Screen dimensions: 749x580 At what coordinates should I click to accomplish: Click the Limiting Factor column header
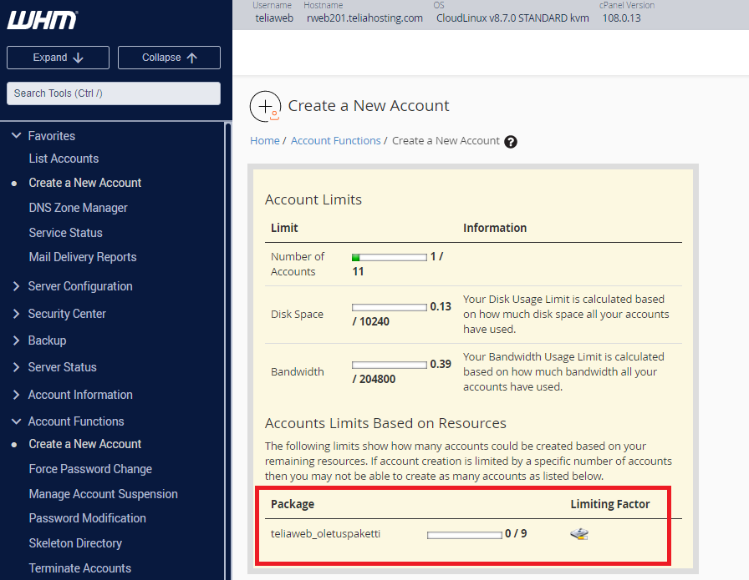pos(610,505)
